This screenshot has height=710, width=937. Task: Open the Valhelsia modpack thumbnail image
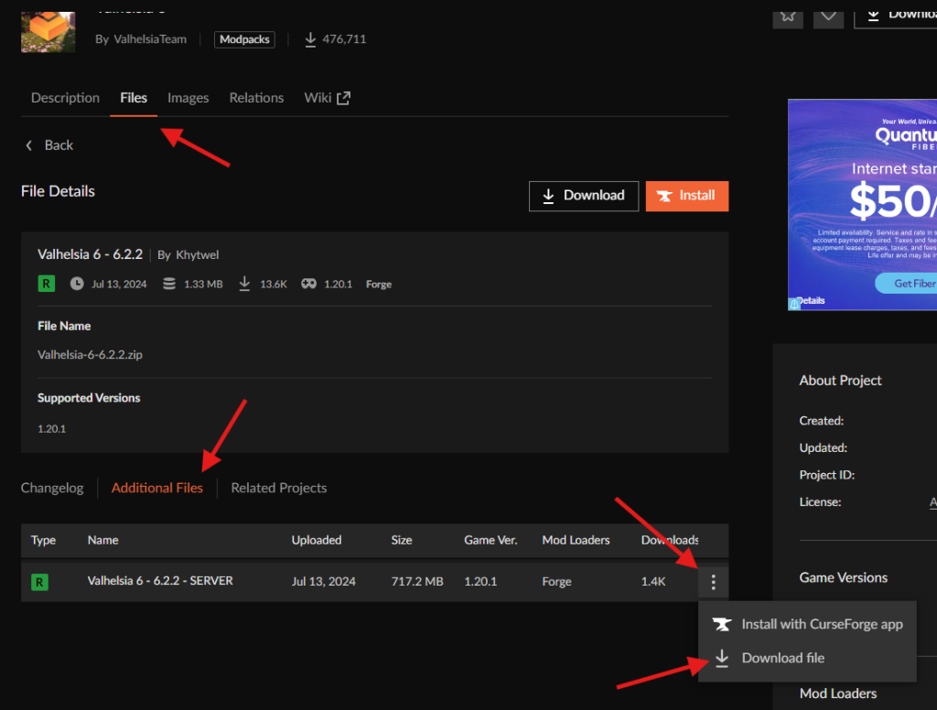(x=48, y=32)
